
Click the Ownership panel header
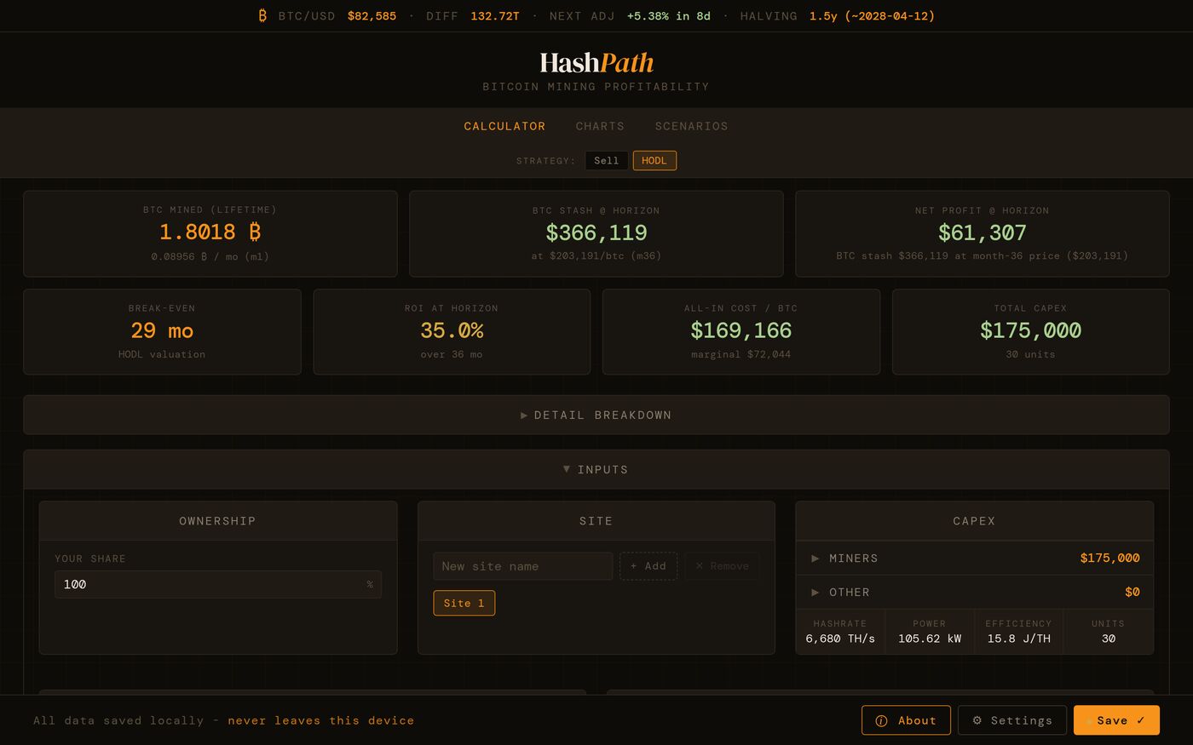pos(218,521)
